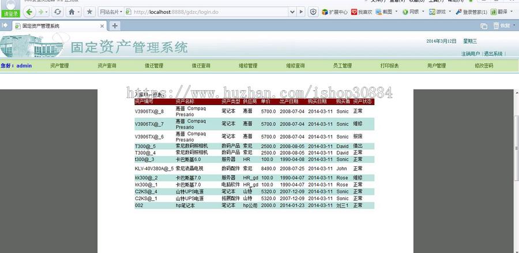Click the vertical page scrollbar

pos(516,148)
